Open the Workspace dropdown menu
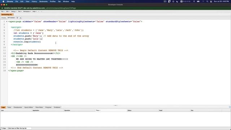Viewport: 231px width, 130px height. coord(27,12)
